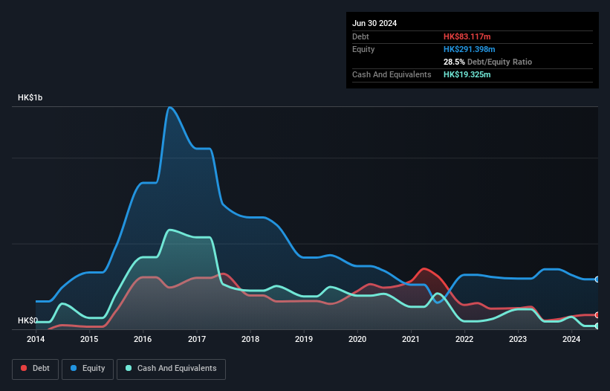This screenshot has width=610, height=391.
Task: Click the Equity peak at mid-2016
Action: pos(169,107)
